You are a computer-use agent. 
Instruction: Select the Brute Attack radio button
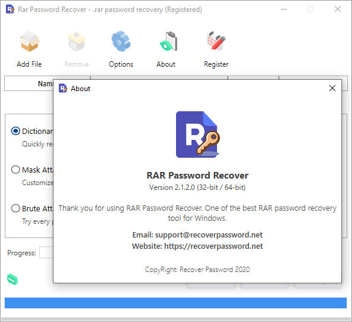tap(15, 208)
